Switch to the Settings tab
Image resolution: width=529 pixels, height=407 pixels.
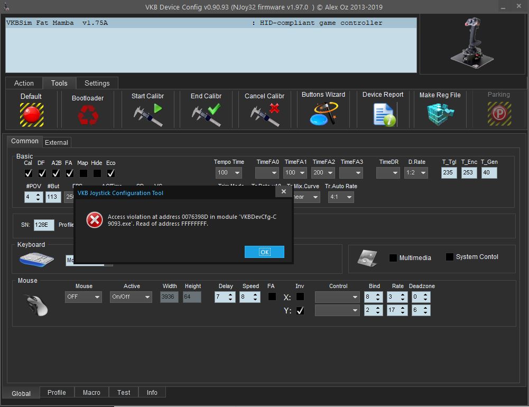[x=97, y=83]
